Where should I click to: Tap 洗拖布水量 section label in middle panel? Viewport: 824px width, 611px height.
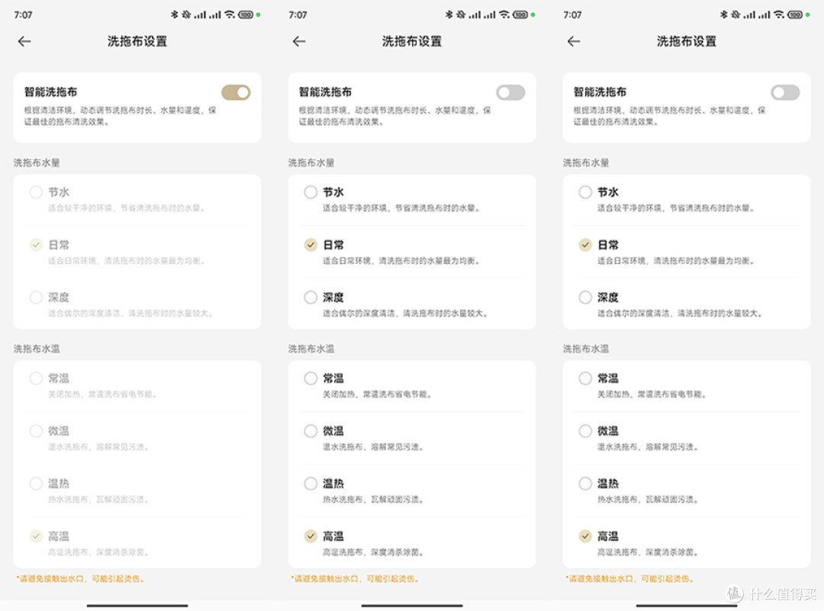(x=311, y=162)
